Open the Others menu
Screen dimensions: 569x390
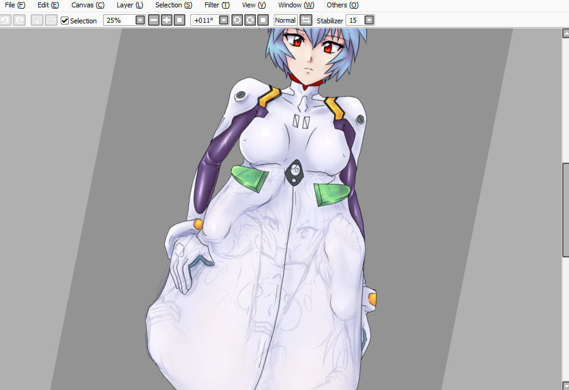[343, 5]
